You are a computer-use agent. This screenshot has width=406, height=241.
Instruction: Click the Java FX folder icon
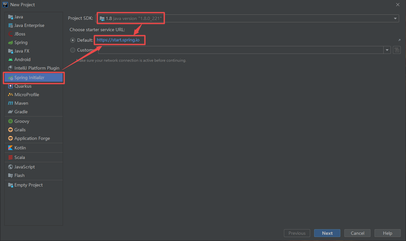point(11,51)
